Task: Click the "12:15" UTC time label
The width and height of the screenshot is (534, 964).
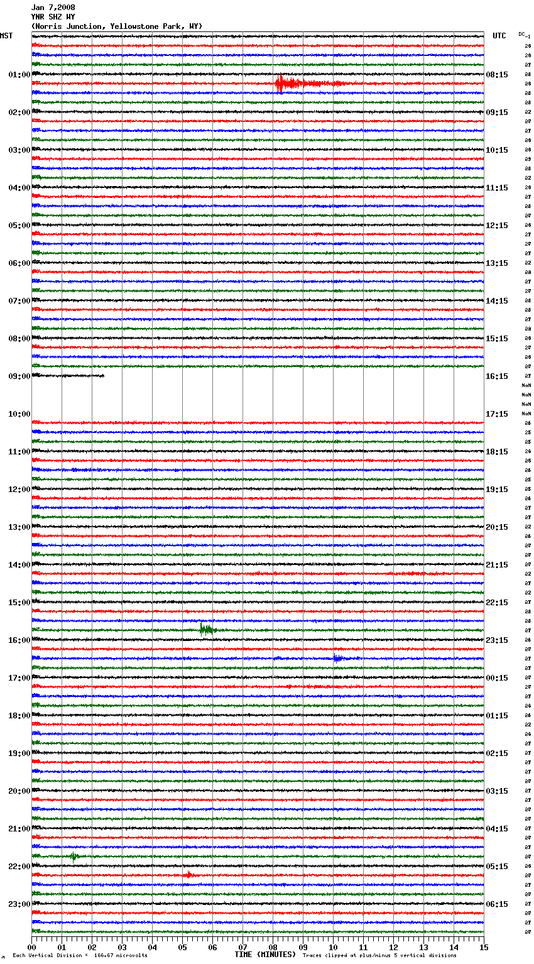Action: coord(497,226)
